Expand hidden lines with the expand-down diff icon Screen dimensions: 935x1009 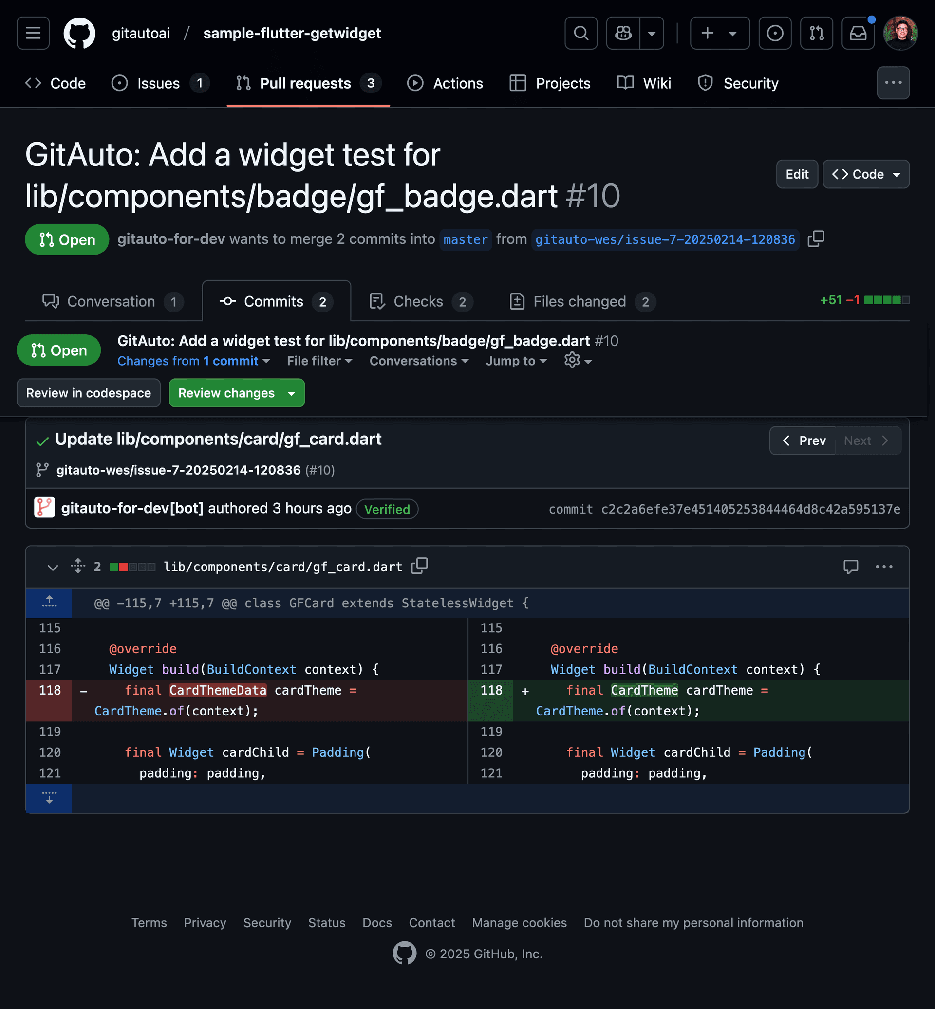tap(49, 798)
